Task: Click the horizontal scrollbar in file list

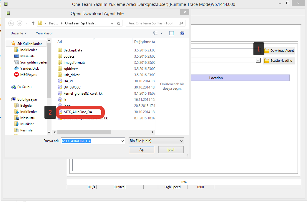Action: [x=84, y=132]
